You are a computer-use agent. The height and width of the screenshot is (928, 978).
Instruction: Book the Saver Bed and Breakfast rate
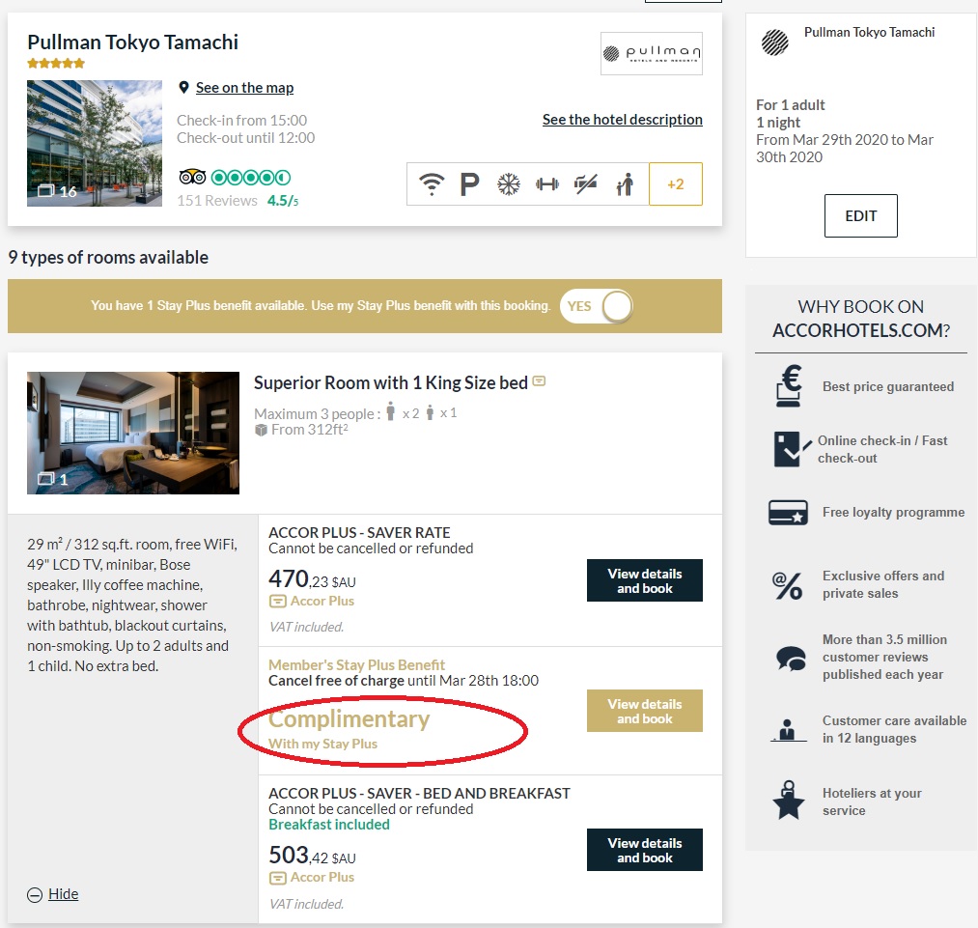(x=644, y=850)
